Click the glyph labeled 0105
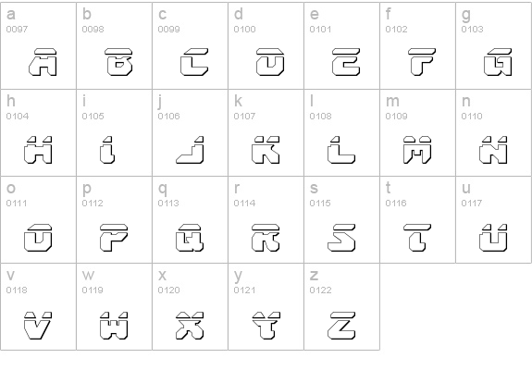The width and height of the screenshot is (532, 383). tap(107, 150)
